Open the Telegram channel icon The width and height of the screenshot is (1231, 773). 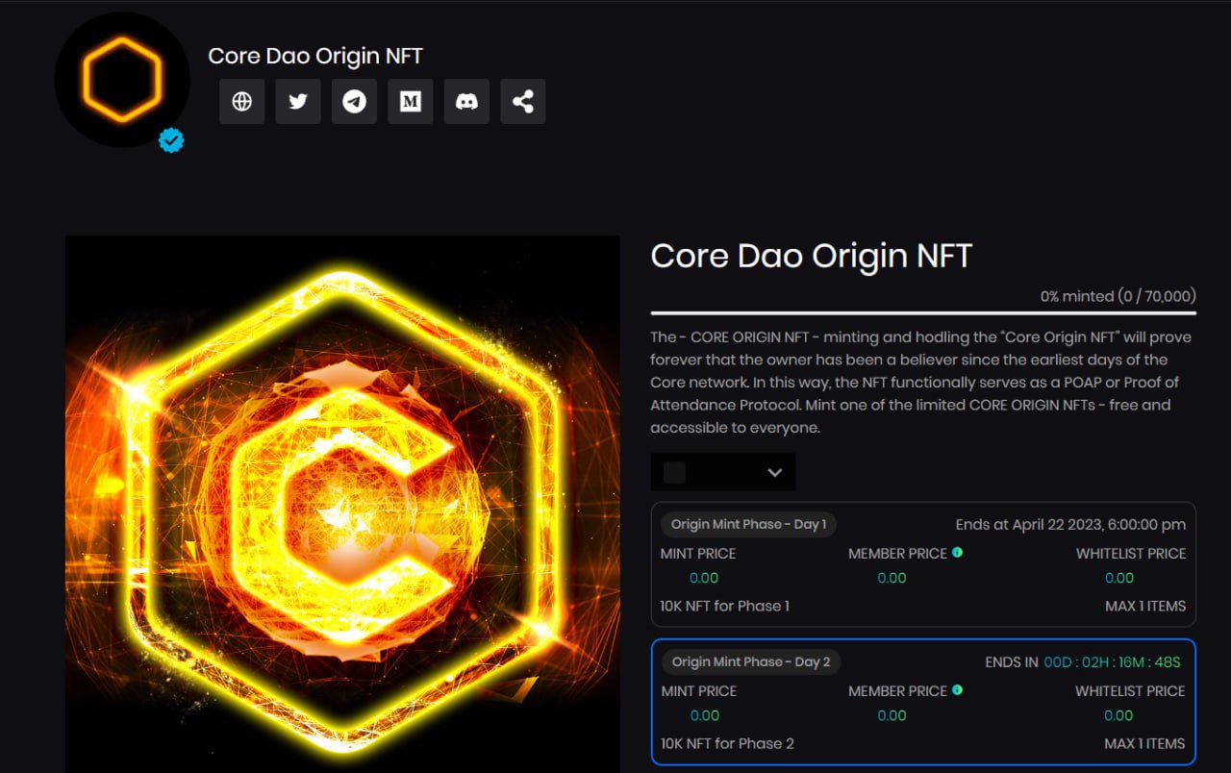[x=354, y=101]
